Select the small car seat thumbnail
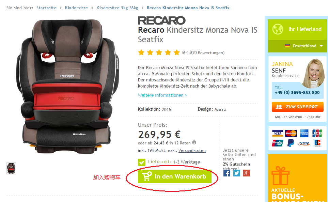This screenshot has width=328, height=202. 11,168
